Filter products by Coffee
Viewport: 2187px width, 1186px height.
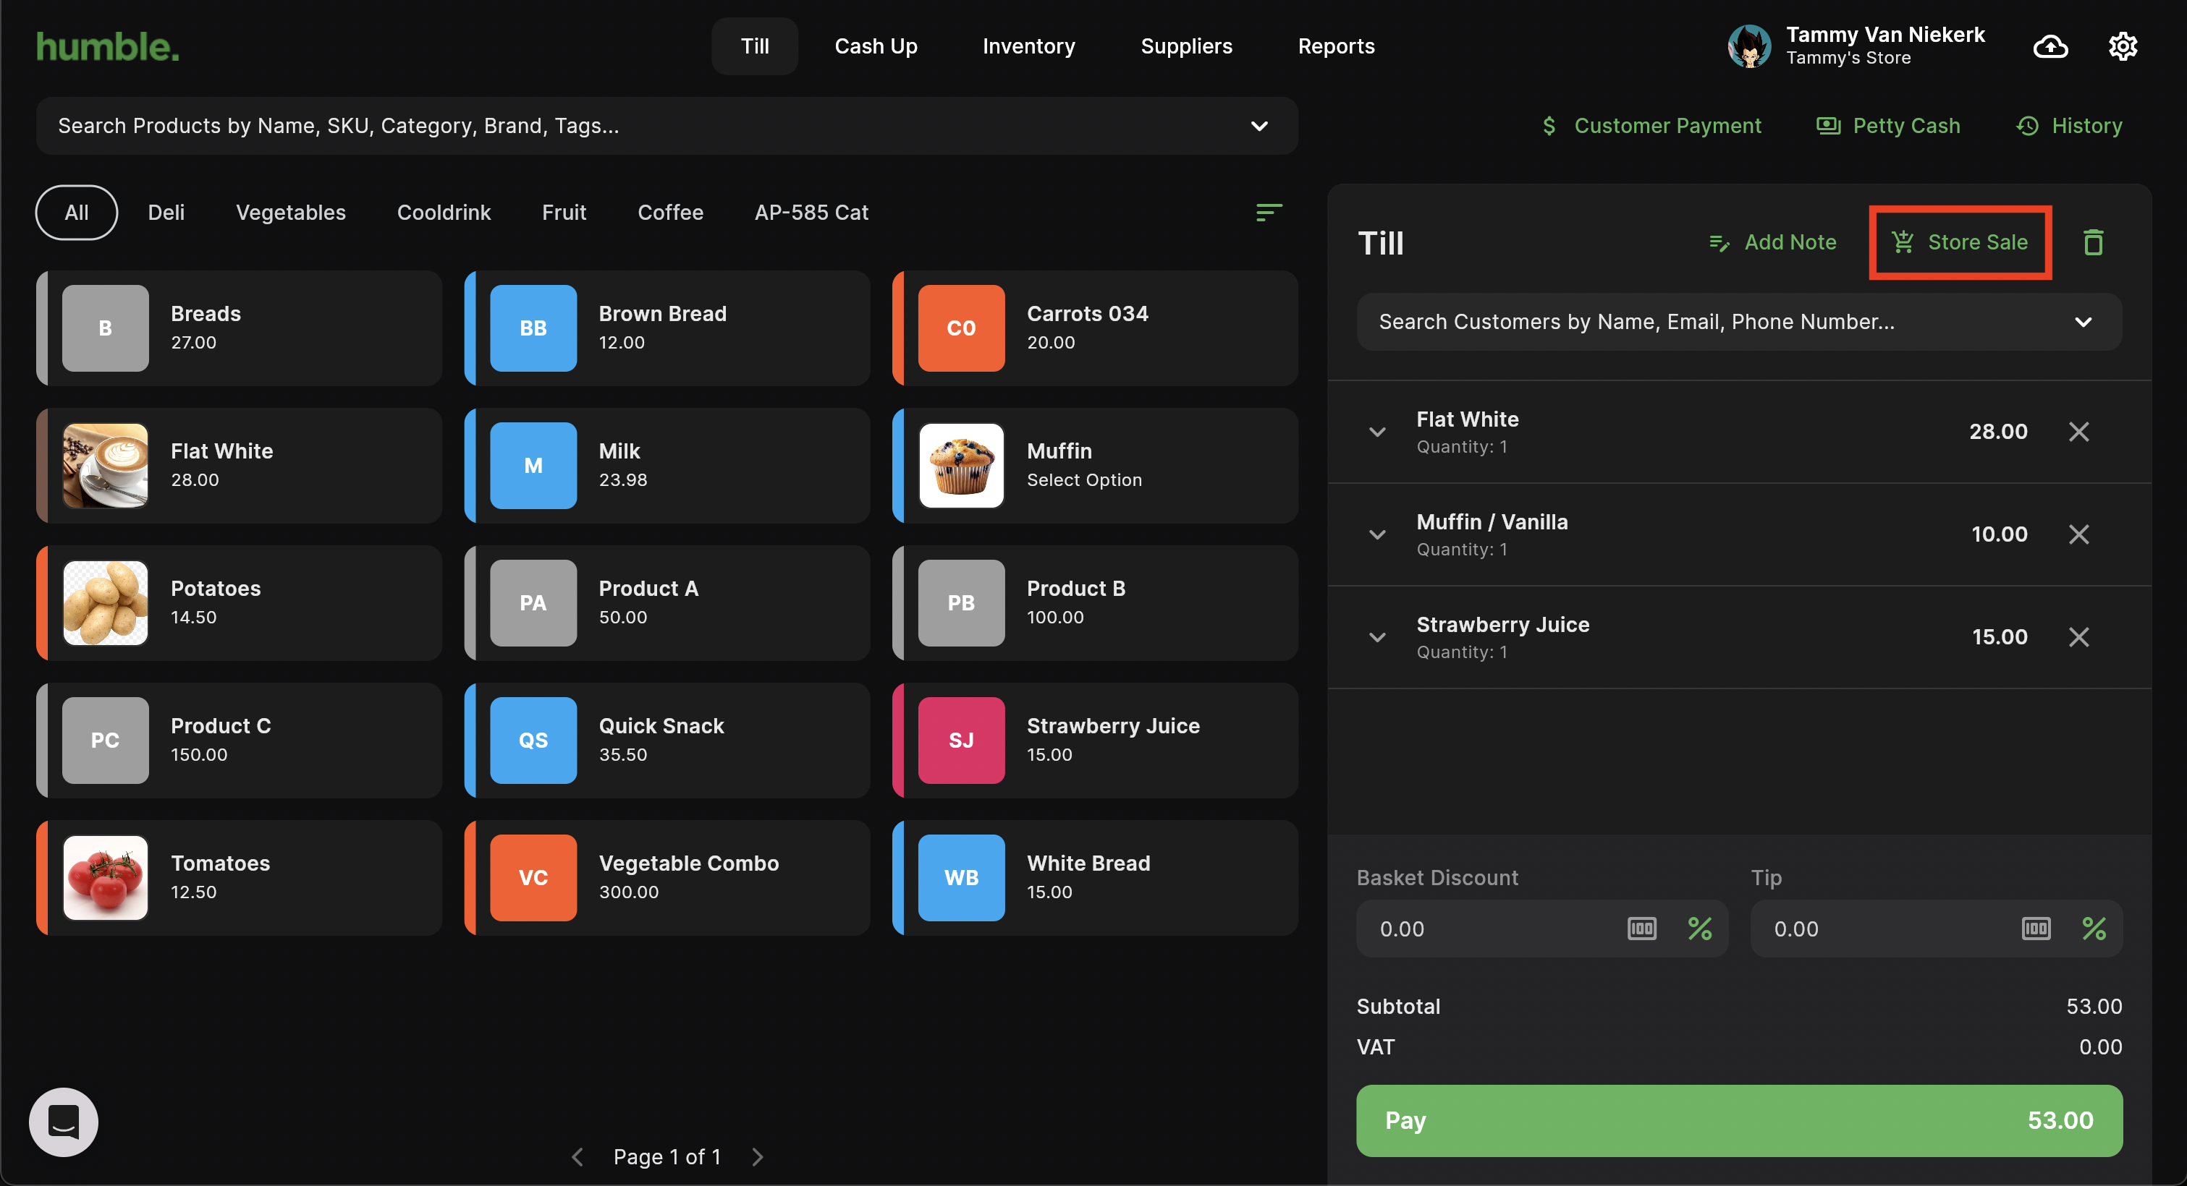(x=670, y=212)
